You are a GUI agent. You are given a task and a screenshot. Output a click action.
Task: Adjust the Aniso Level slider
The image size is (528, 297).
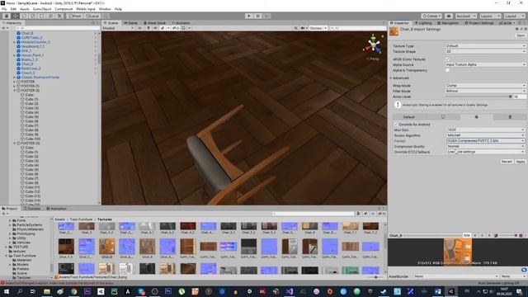(x=478, y=97)
